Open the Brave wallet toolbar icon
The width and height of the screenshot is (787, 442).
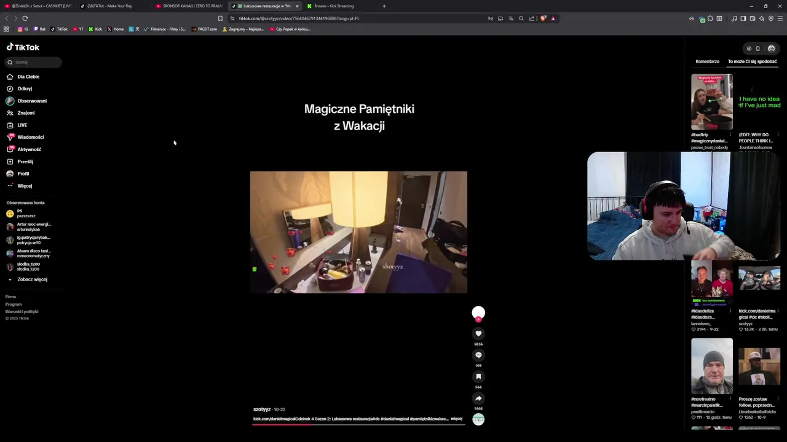click(753, 18)
